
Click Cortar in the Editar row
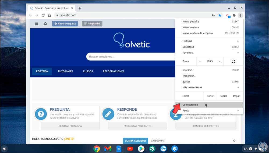pos(210,96)
